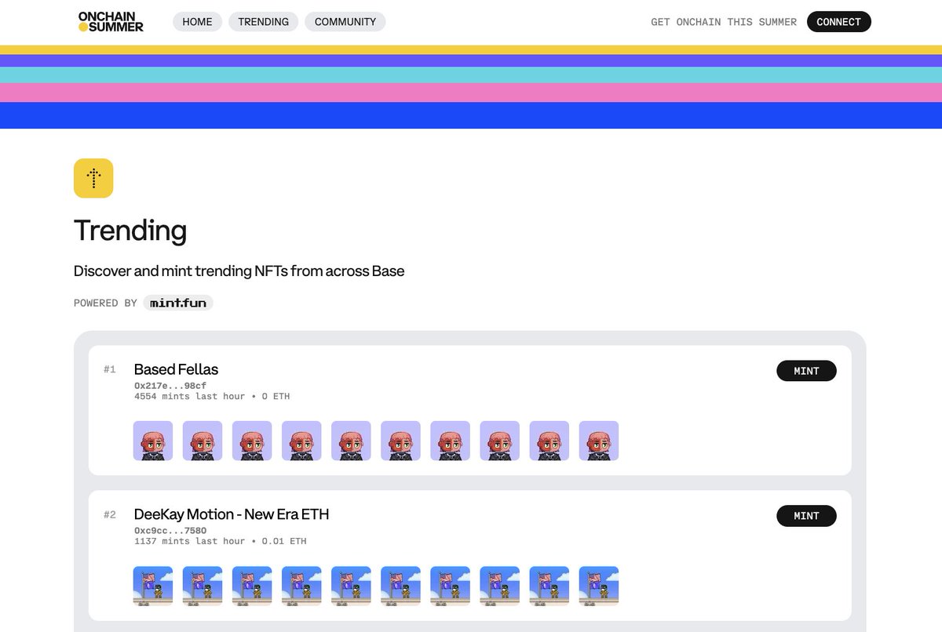942x632 pixels.
Task: Open seventh DeeKay Motion flag thumbnail
Action: pyautogui.click(x=451, y=586)
